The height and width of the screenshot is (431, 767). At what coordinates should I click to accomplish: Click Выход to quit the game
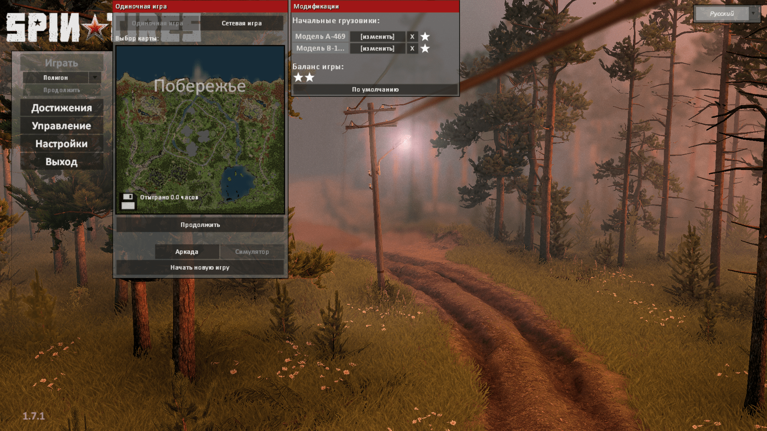[x=62, y=162]
